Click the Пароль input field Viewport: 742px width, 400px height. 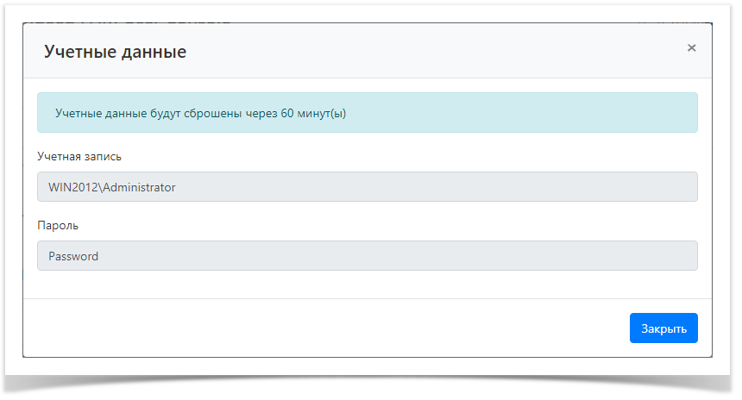point(367,256)
